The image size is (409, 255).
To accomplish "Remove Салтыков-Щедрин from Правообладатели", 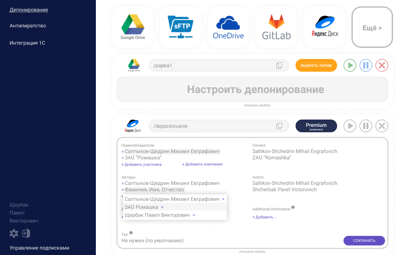I will coord(123,152).
